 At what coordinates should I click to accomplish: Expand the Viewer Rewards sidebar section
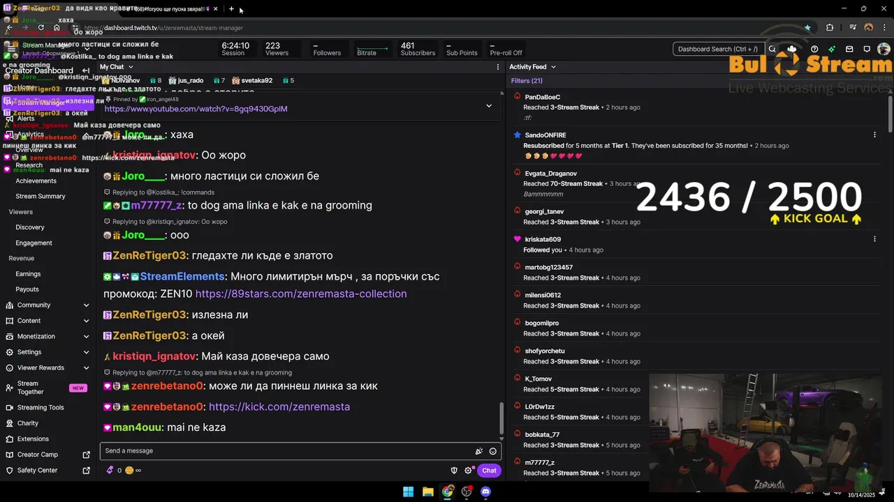(x=47, y=368)
